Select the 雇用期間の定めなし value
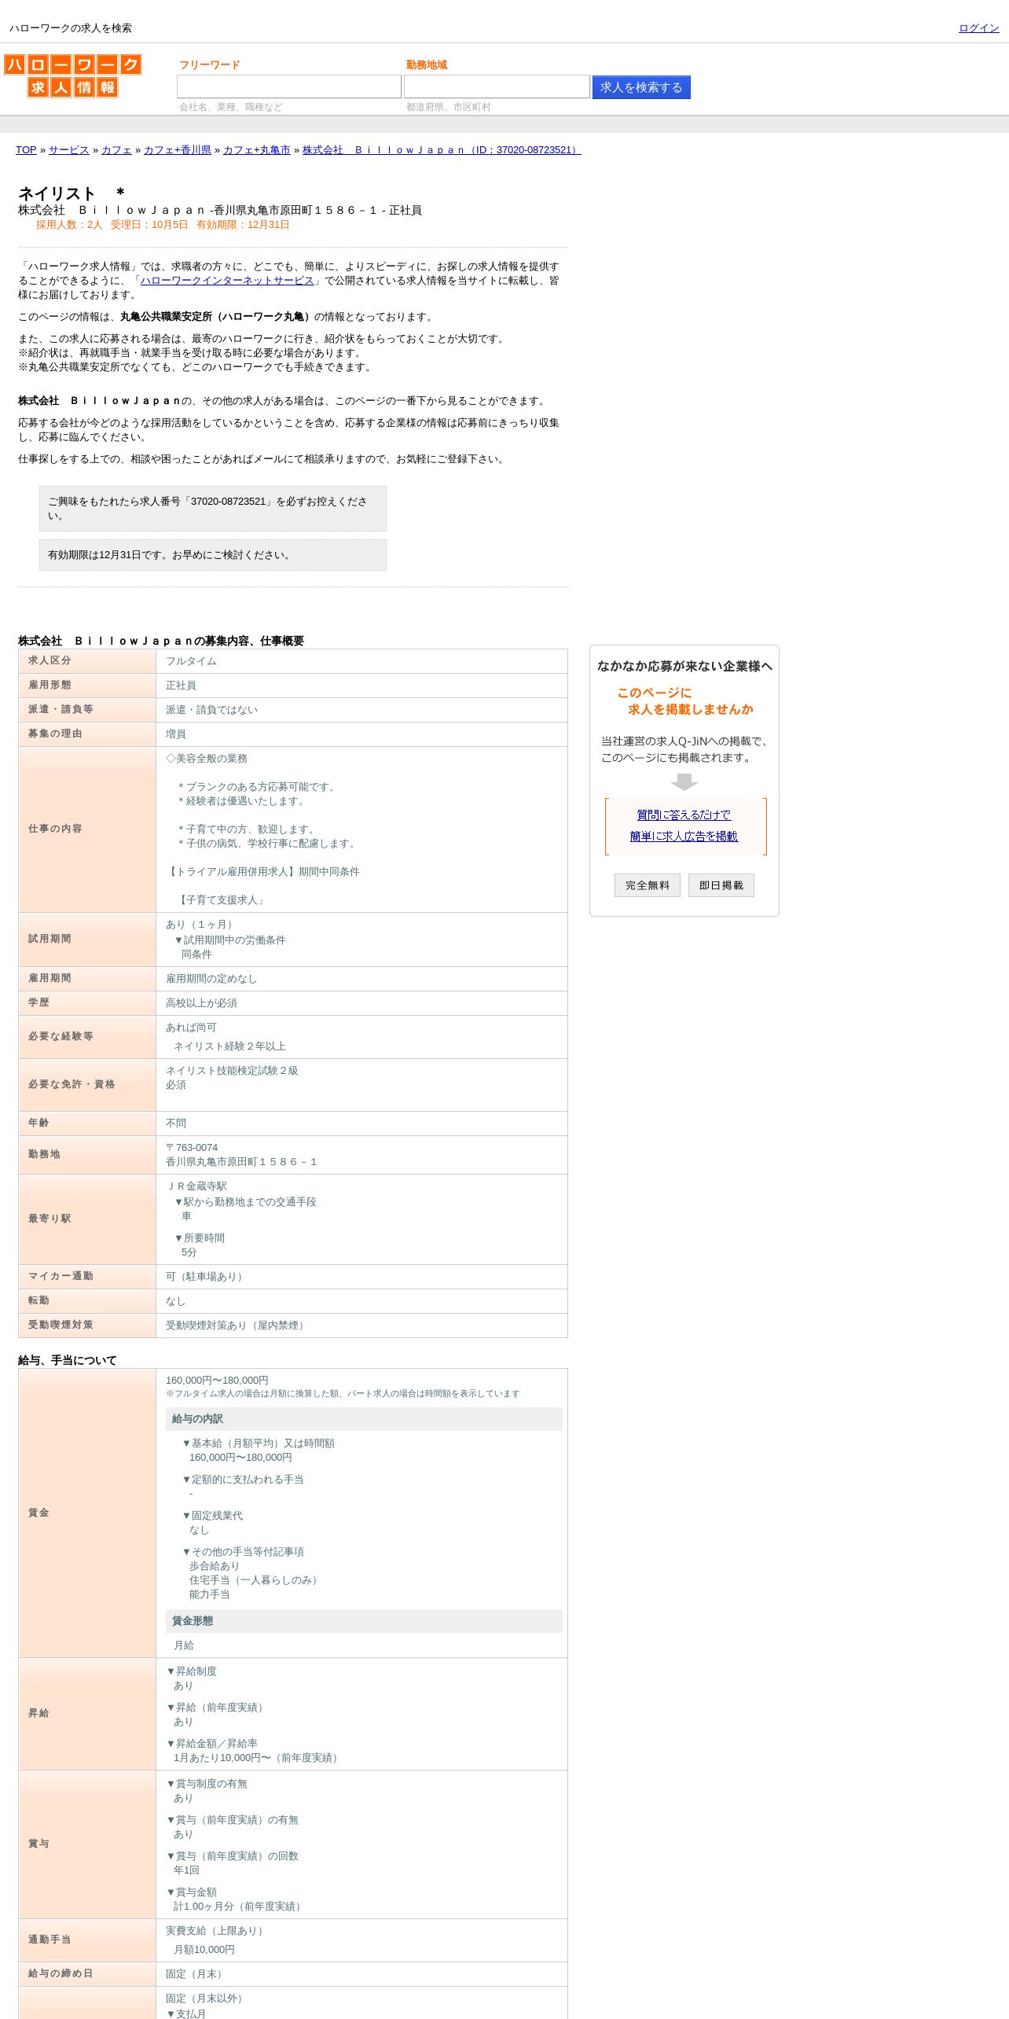This screenshot has width=1009, height=2019. point(211,979)
